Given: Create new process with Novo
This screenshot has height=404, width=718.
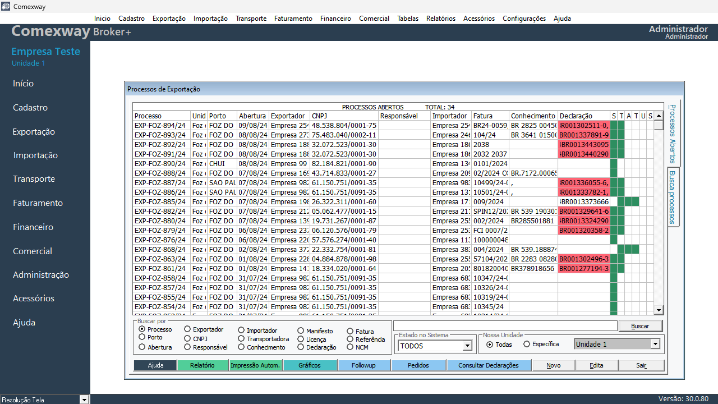Looking at the screenshot, I should click(553, 365).
